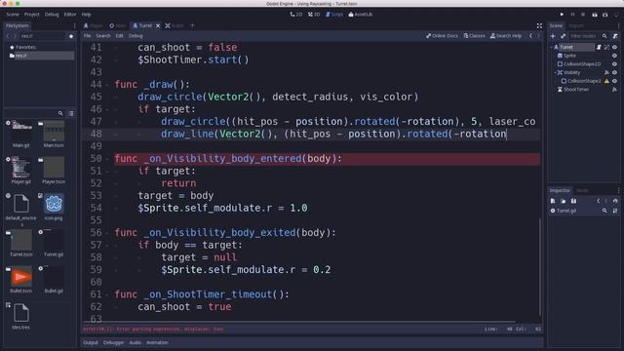
Task: Open the script editor File menu
Action: (87, 36)
